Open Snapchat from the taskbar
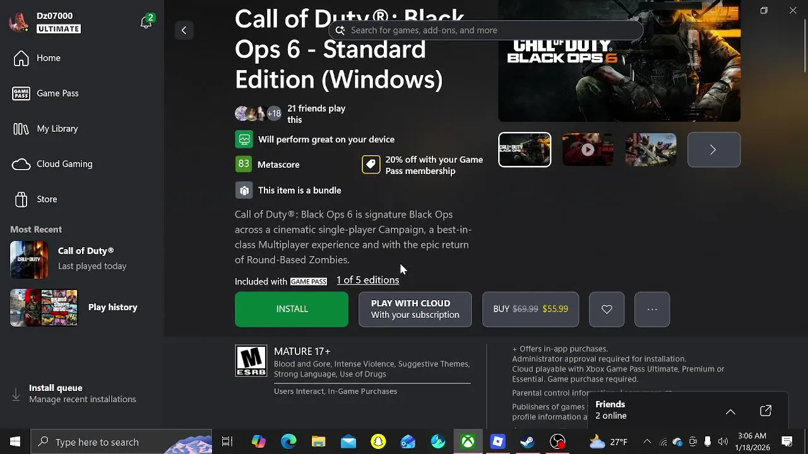This screenshot has height=454, width=808. (378, 442)
